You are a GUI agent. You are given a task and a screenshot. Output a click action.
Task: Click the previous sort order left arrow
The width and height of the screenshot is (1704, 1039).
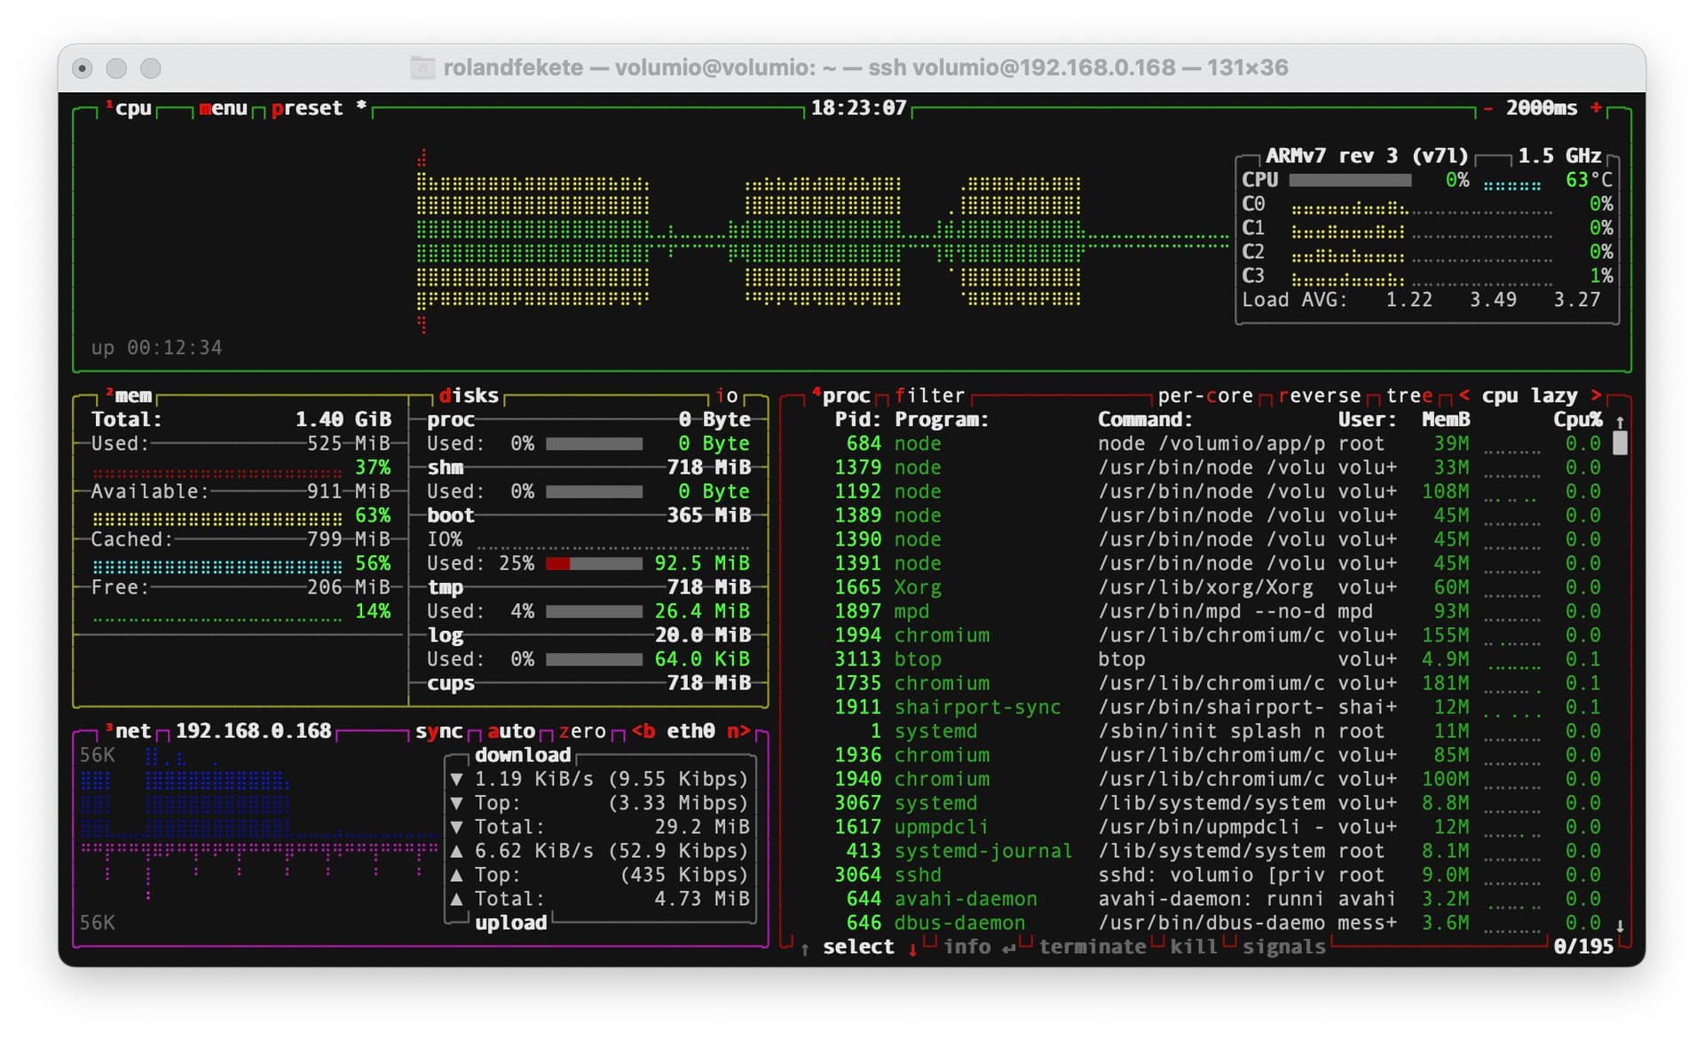point(1463,396)
